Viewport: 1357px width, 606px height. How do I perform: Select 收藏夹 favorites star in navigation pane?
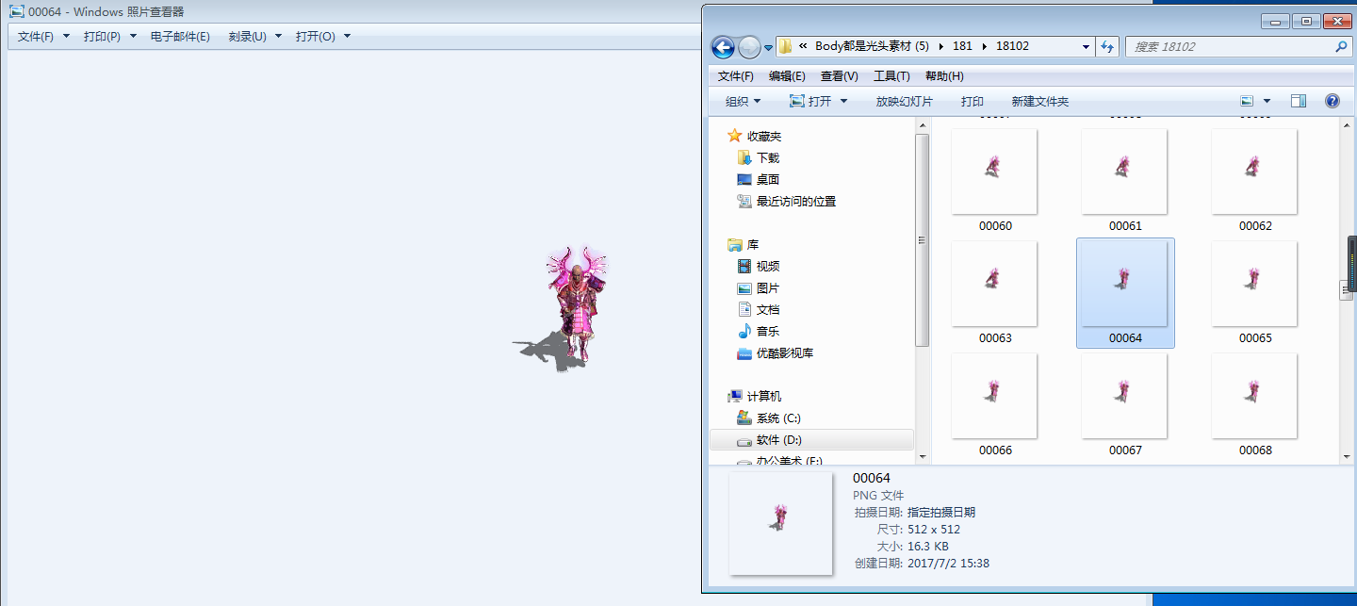coord(735,136)
